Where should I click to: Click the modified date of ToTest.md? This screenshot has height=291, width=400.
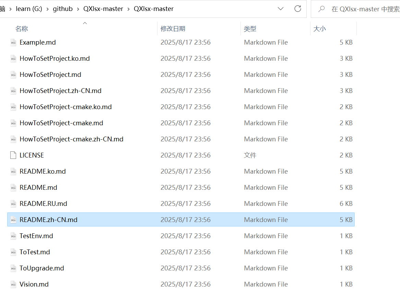pyautogui.click(x=186, y=252)
